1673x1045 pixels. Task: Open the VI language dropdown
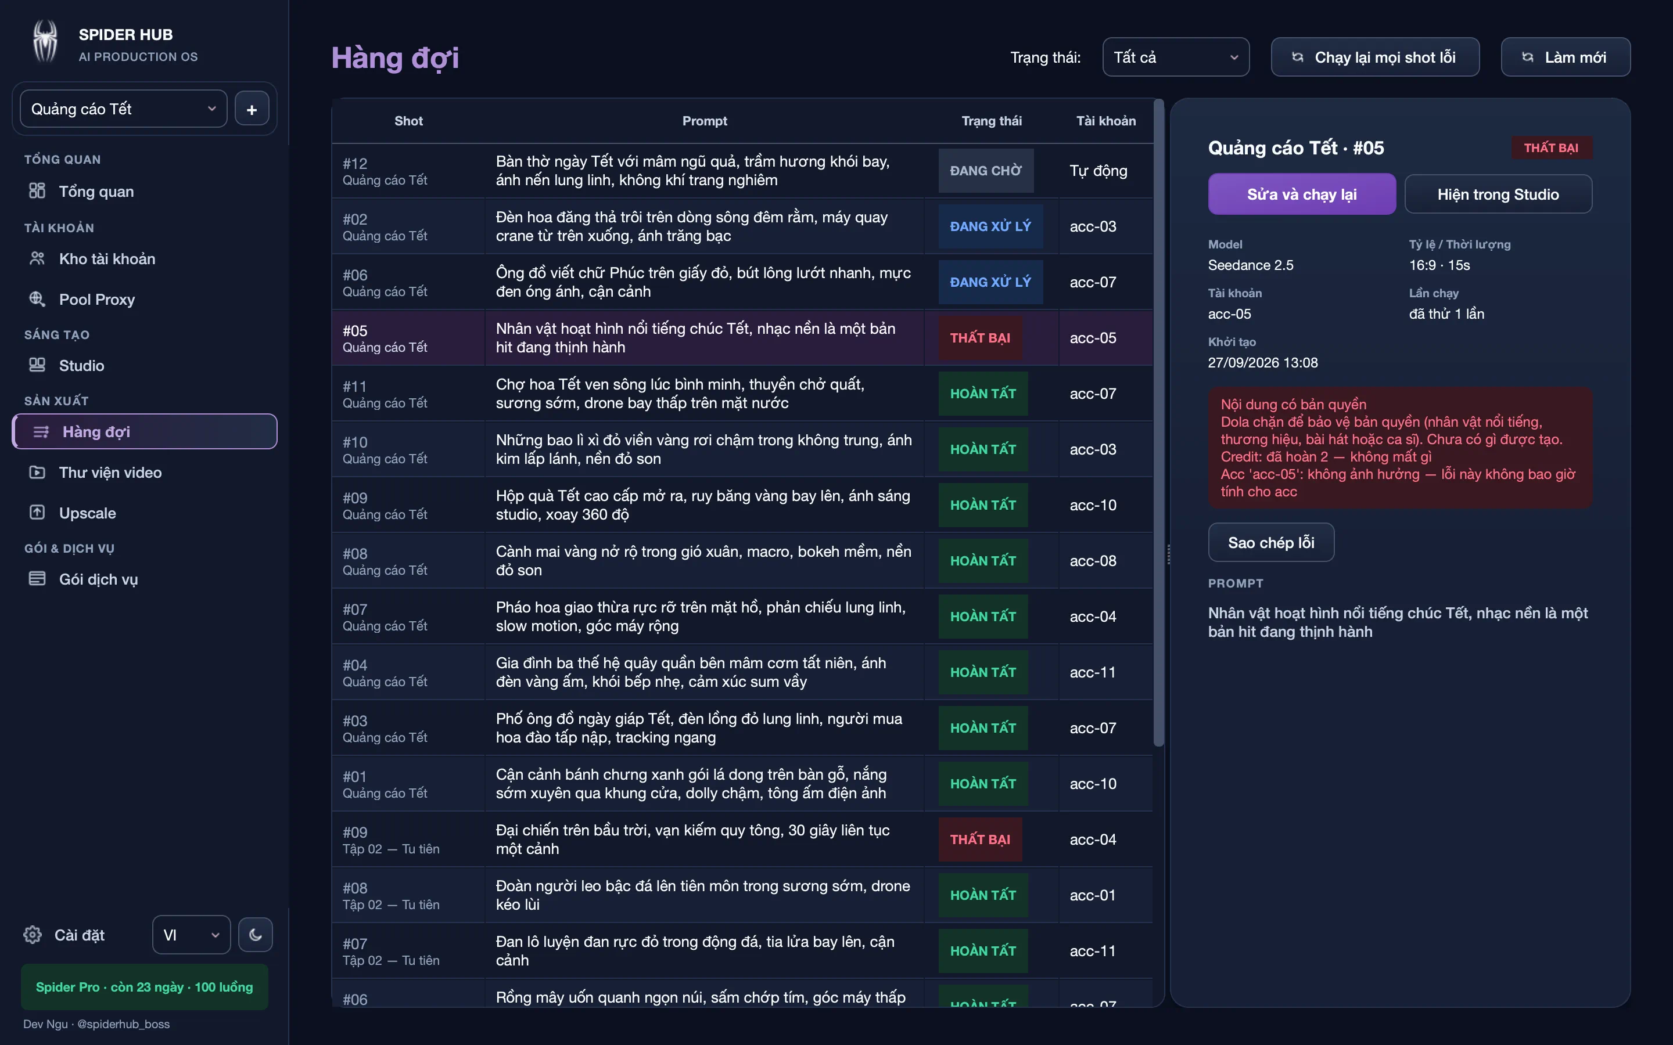click(192, 935)
